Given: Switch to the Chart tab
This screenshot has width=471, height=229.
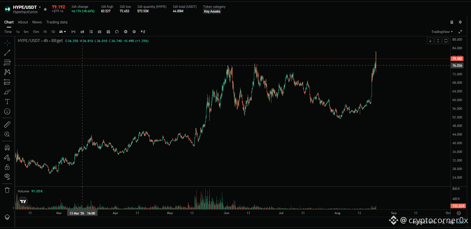Looking at the screenshot, I should 9,22.
